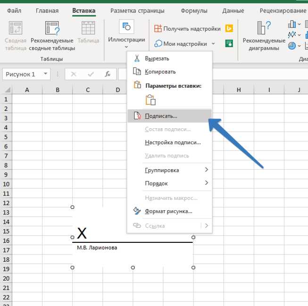Click the formula bar confirm checkmark
This screenshot has height=306, width=308.
pyautogui.click(x=91, y=74)
